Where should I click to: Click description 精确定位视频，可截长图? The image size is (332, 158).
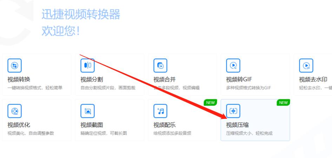coord(104,133)
